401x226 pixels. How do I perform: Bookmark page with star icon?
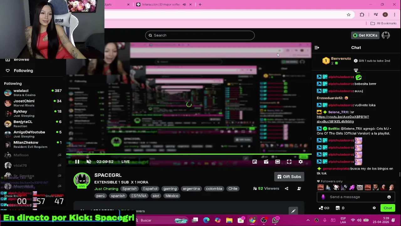349,15
